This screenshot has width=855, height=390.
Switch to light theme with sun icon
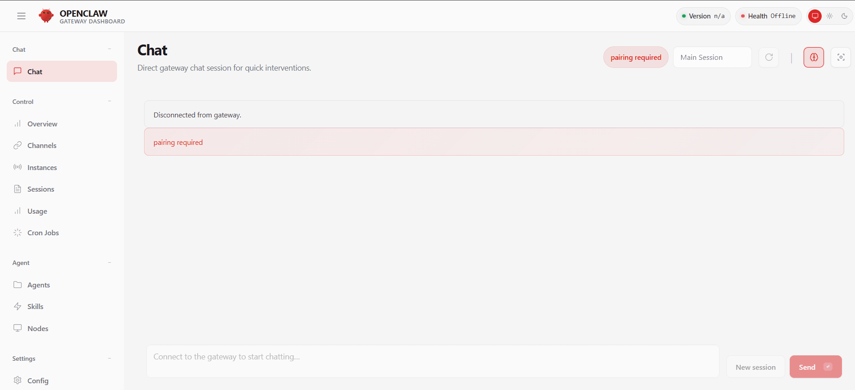click(x=829, y=16)
